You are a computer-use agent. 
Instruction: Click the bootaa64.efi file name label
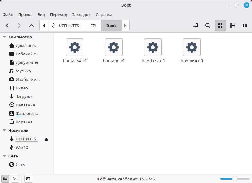(x=75, y=61)
